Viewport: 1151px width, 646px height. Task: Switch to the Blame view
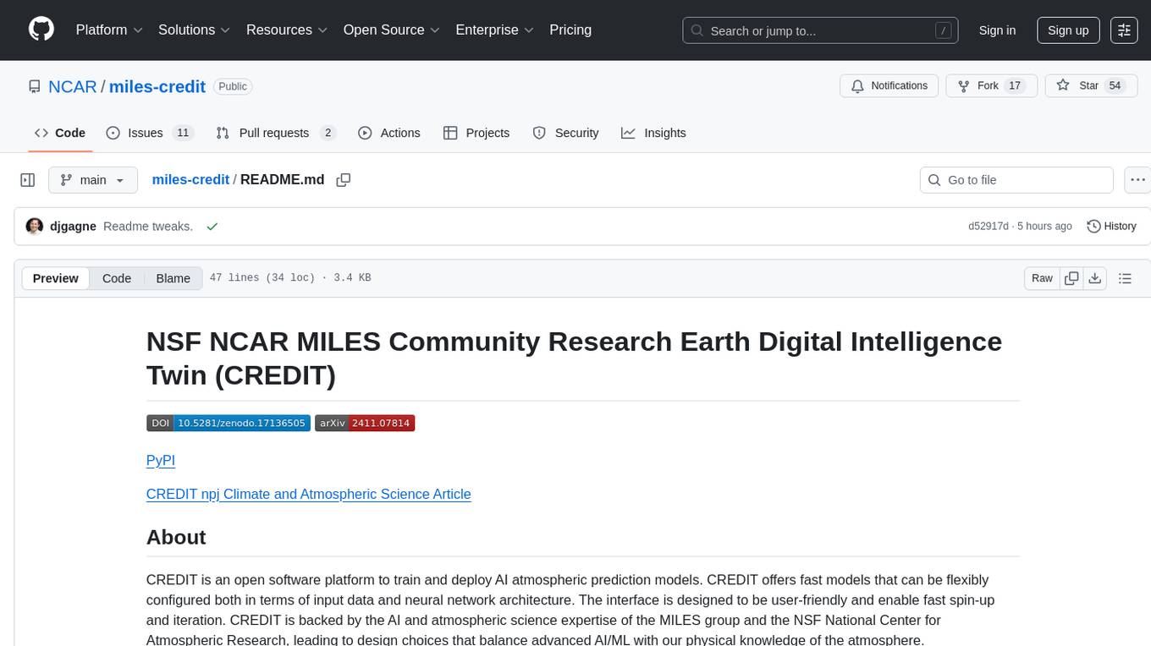click(173, 278)
